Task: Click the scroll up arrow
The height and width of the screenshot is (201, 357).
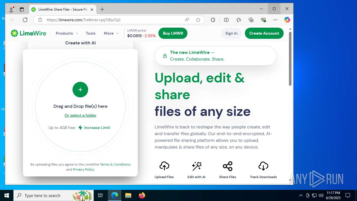Action: click(x=290, y=29)
